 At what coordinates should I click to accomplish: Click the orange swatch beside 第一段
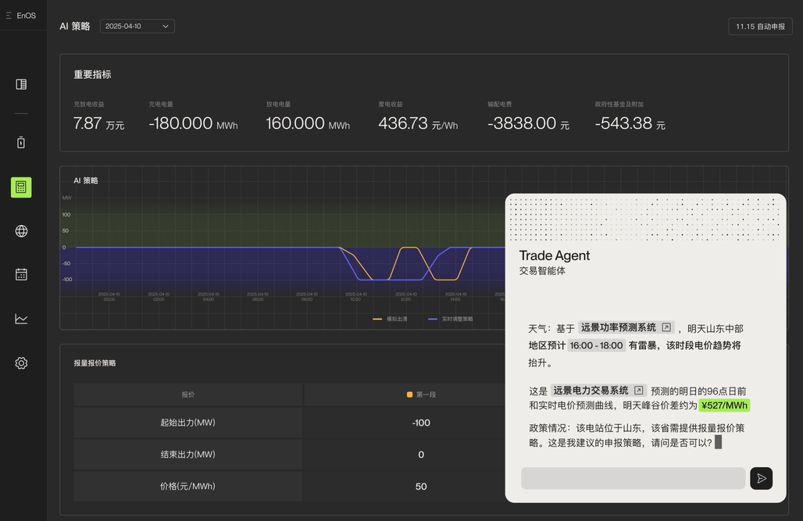[x=409, y=394]
